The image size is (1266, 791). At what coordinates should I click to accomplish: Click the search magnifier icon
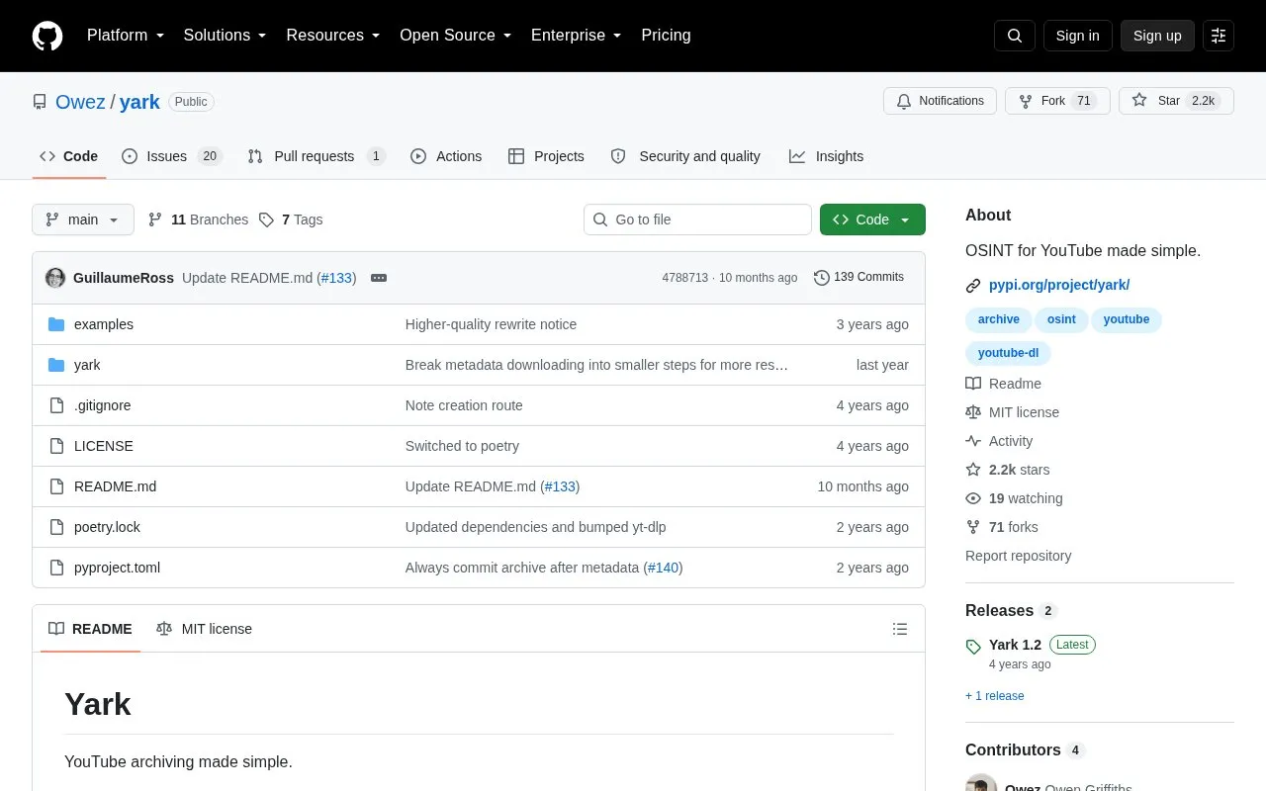point(1015,36)
